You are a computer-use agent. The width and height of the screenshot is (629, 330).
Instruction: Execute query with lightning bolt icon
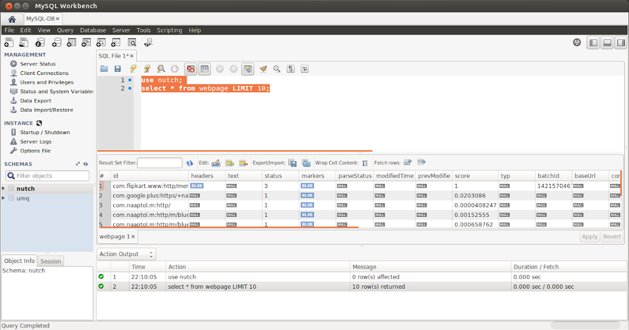click(x=133, y=69)
